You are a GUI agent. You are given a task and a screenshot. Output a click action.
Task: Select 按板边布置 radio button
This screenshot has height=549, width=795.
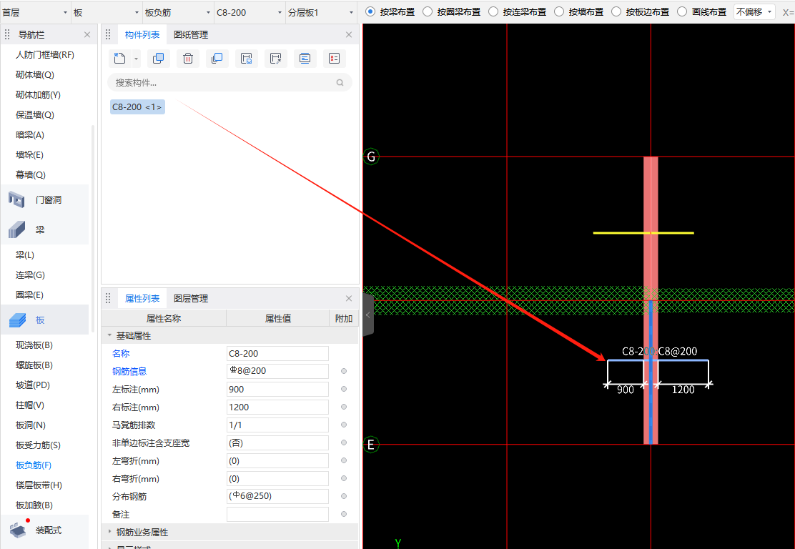pos(616,11)
